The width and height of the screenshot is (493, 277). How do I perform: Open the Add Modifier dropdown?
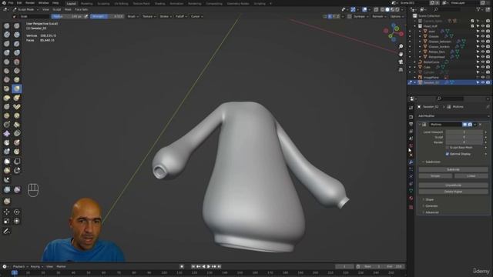click(454, 116)
